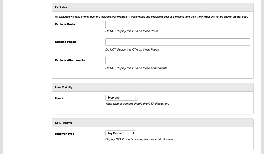Screen dimensions: 264x154
Task: Click the Users field label
Action: (60, 98)
